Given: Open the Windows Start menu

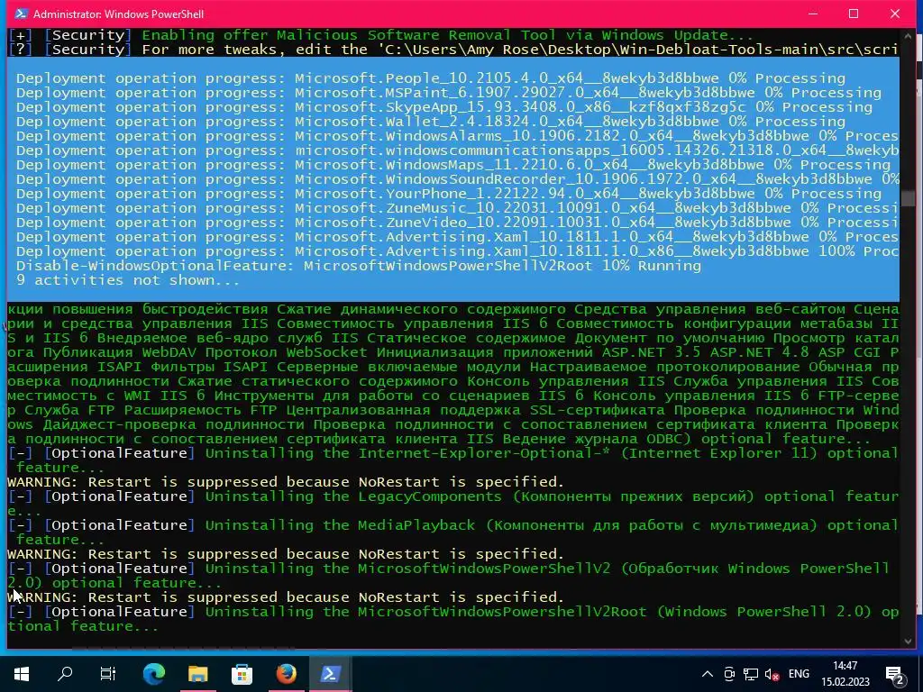Looking at the screenshot, I should pos(22,674).
